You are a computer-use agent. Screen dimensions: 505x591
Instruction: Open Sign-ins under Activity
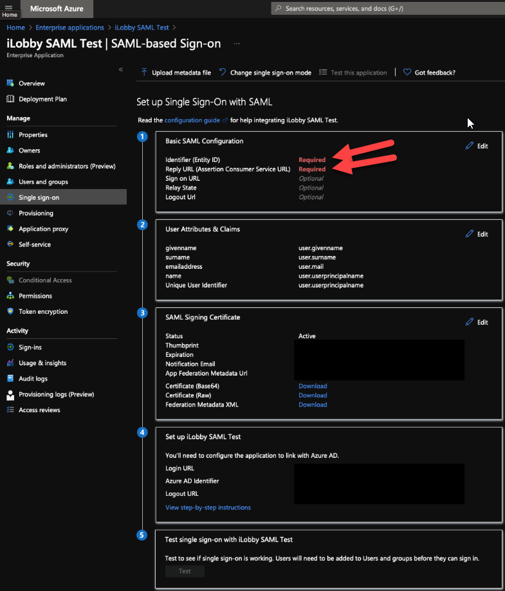click(30, 347)
